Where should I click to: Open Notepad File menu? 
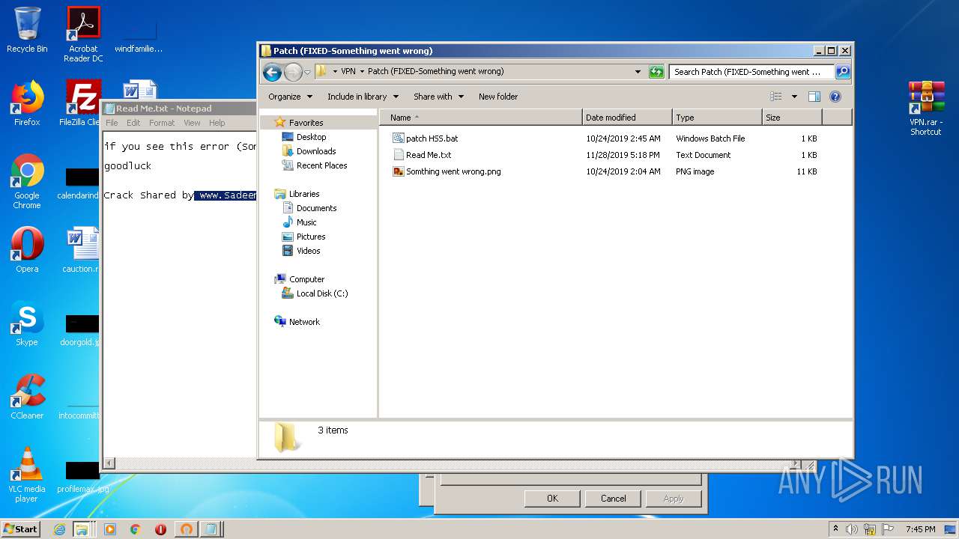(112, 123)
